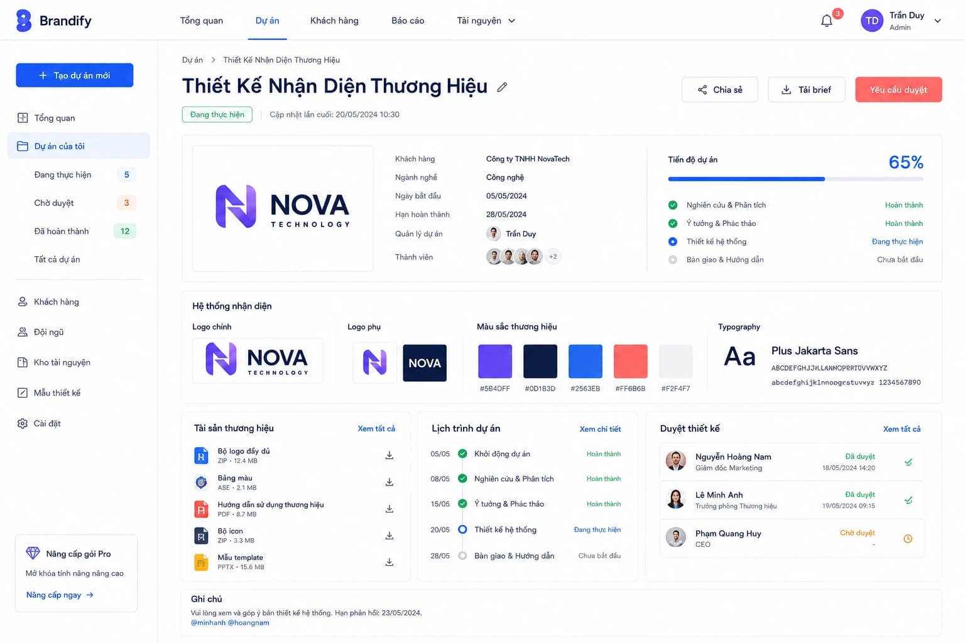Click the dark NOVA secondary logo thumbnail
Image resolution: width=965 pixels, height=643 pixels.
425,363
